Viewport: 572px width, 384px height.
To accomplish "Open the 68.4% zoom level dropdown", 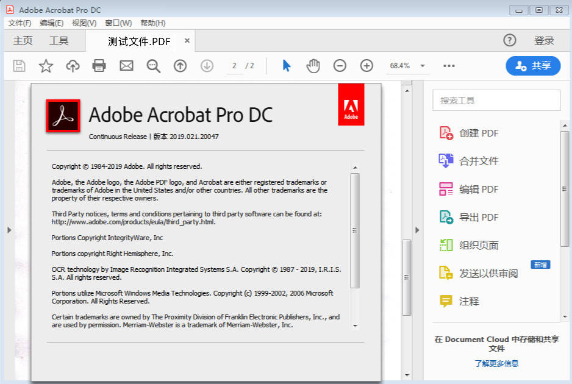I will [x=422, y=66].
